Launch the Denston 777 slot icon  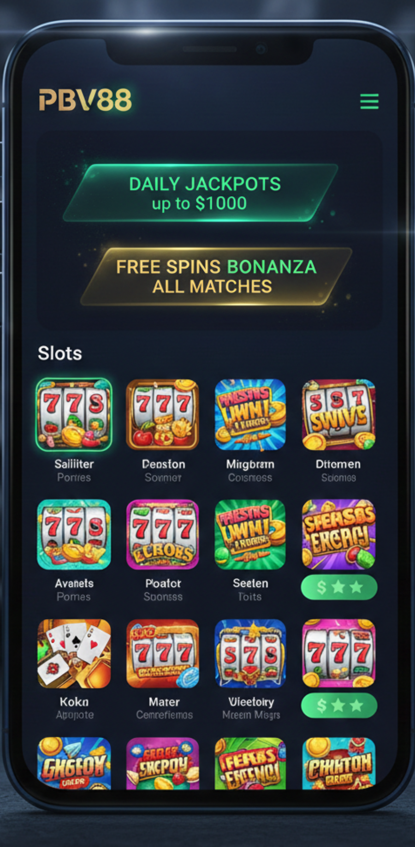coord(162,414)
